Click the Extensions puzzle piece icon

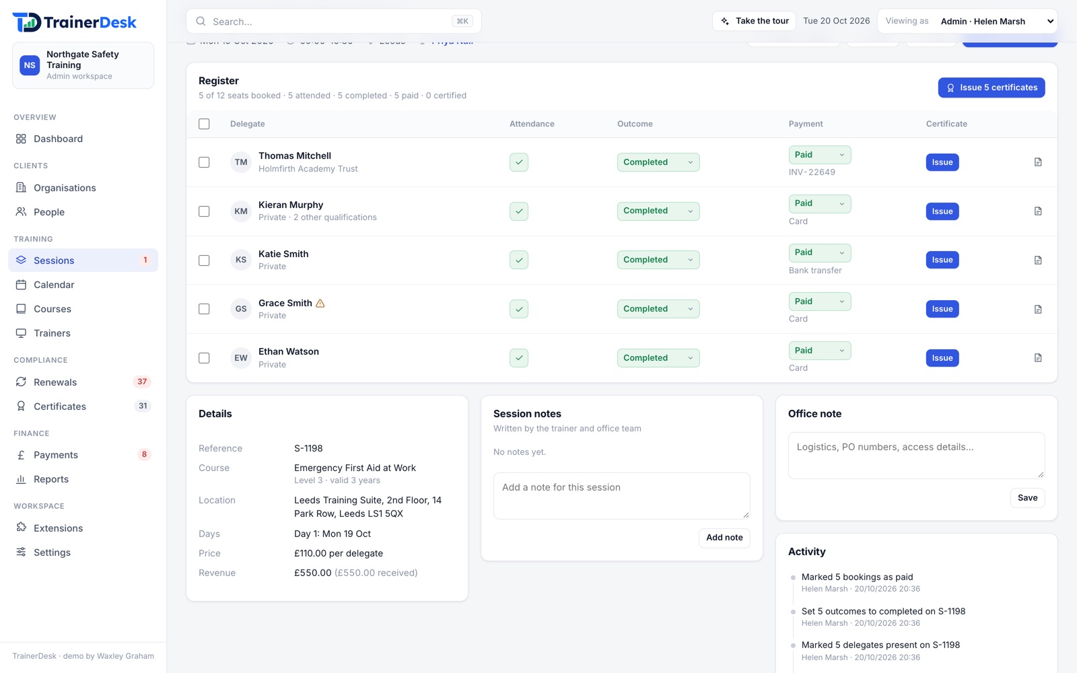(x=21, y=528)
